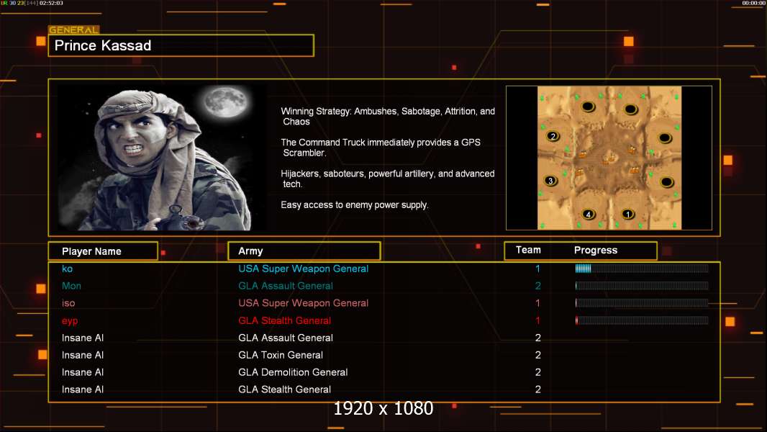Image resolution: width=767 pixels, height=432 pixels.
Task: Click the white GLA Stealth General entry
Action: click(x=285, y=390)
